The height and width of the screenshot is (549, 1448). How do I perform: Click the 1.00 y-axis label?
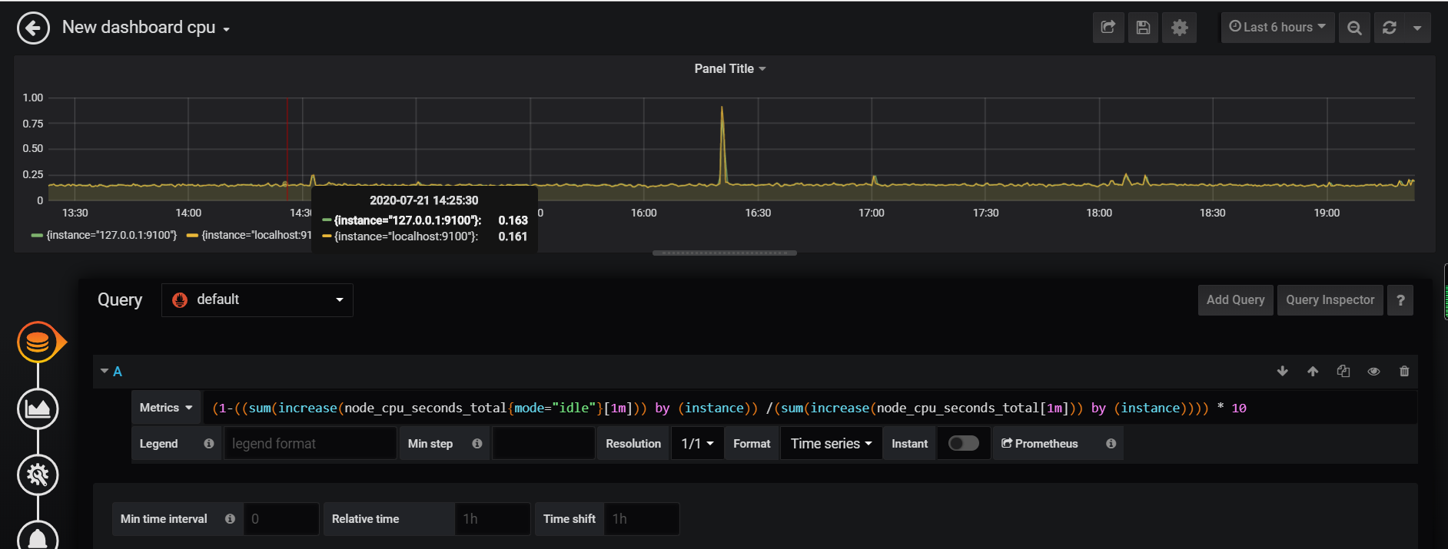[x=33, y=98]
